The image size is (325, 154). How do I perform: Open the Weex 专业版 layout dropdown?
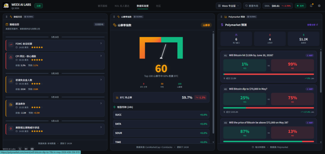pyautogui.click(x=228, y=6)
